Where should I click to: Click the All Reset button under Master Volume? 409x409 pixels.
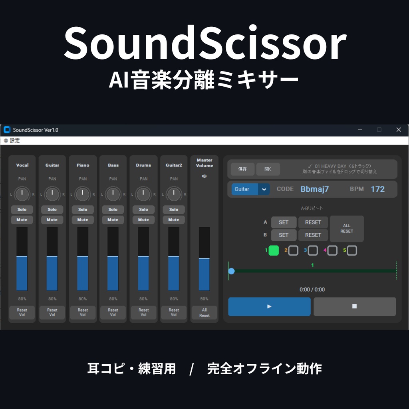204,312
